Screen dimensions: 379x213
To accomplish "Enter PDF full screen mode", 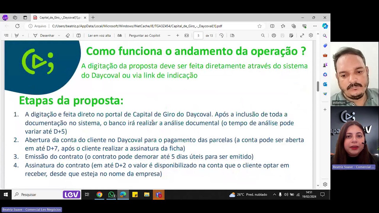I will (302, 35).
